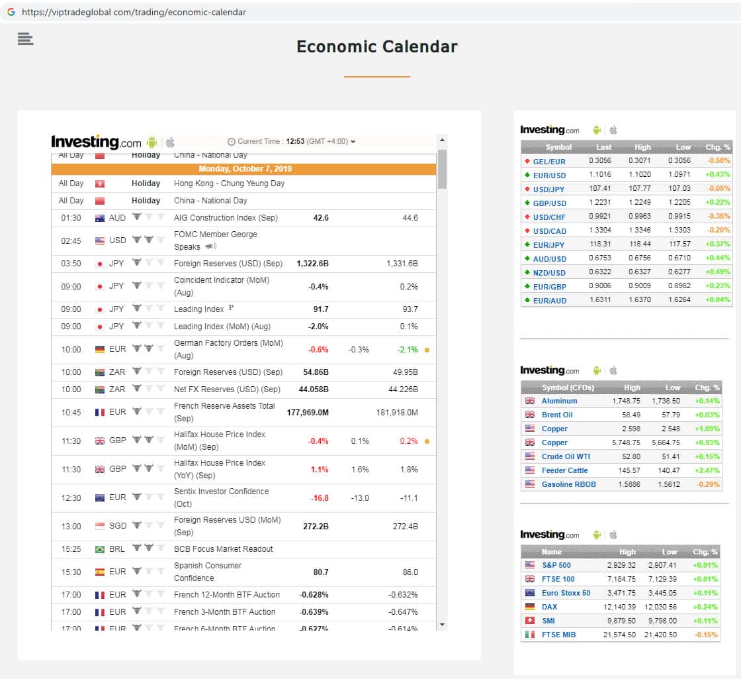
Task: Click the Apple icon in calendar header
Action: 170,142
